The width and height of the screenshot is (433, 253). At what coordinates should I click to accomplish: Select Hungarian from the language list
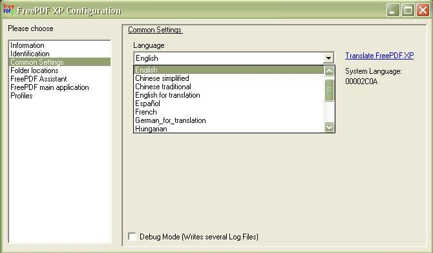(x=229, y=129)
